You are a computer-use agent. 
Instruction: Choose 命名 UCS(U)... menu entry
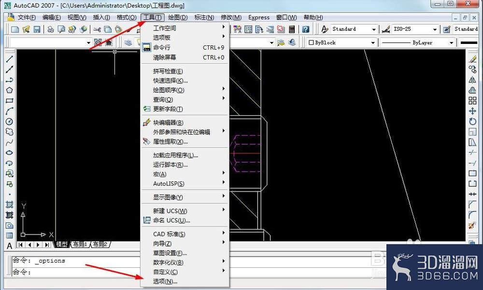coord(185,221)
